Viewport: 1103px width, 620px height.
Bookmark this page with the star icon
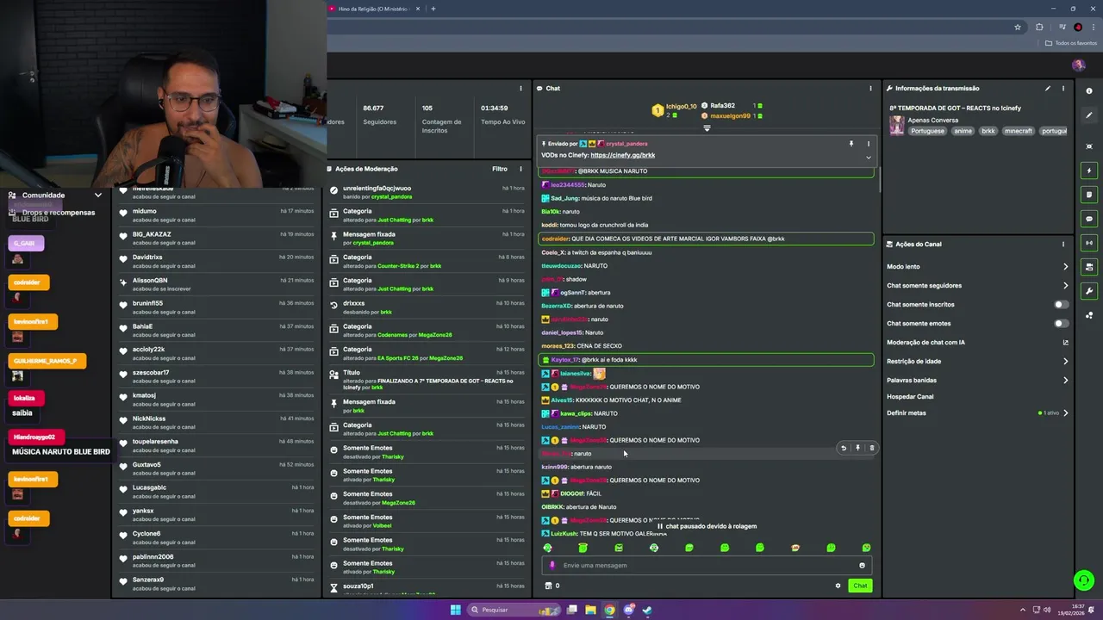(x=1018, y=27)
